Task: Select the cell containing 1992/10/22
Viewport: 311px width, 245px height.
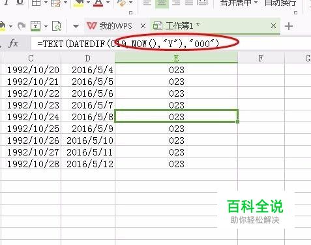Action: coord(31,93)
